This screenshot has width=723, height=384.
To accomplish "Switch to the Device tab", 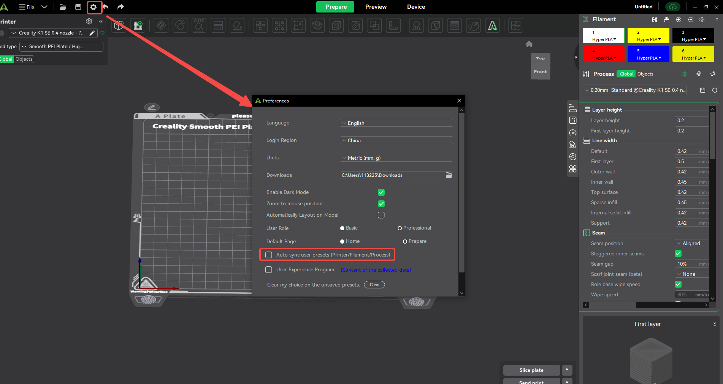I will (416, 7).
